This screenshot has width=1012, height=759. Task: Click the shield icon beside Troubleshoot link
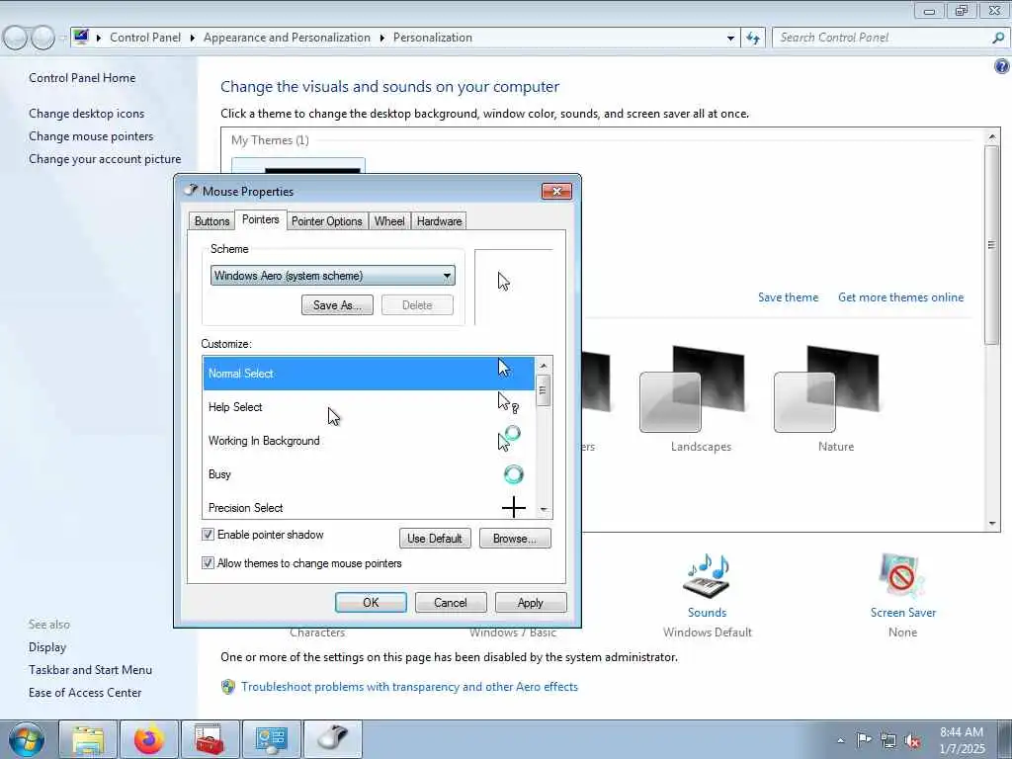coord(228,687)
